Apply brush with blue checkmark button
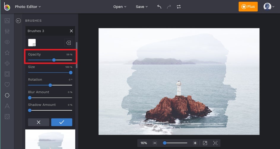280x149 pixels. tap(61, 122)
